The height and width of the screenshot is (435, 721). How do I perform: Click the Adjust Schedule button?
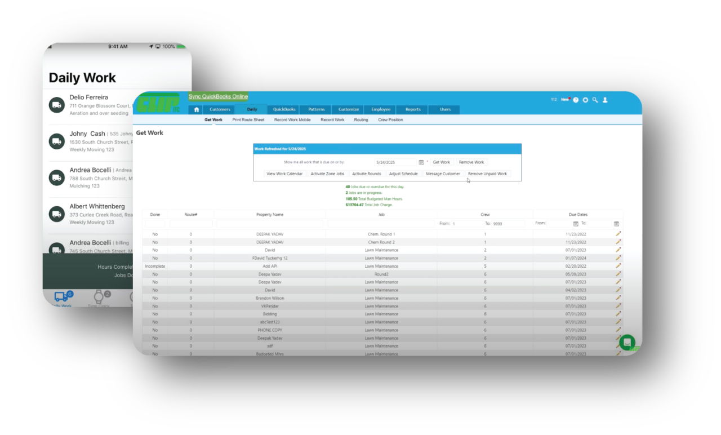pyautogui.click(x=404, y=174)
